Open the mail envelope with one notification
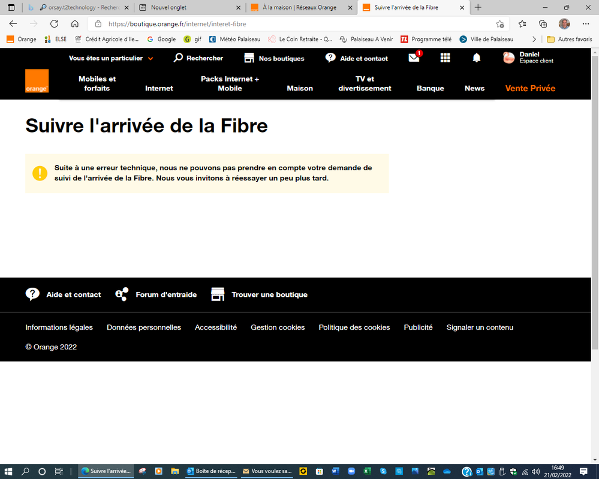This screenshot has height=479, width=599. tap(414, 58)
